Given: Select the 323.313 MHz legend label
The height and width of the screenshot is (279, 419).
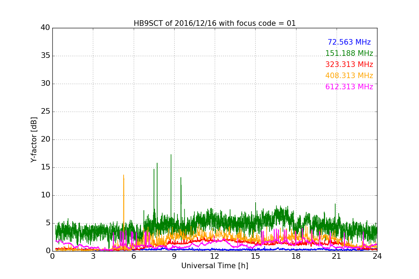Looking at the screenshot, I should [x=349, y=65].
